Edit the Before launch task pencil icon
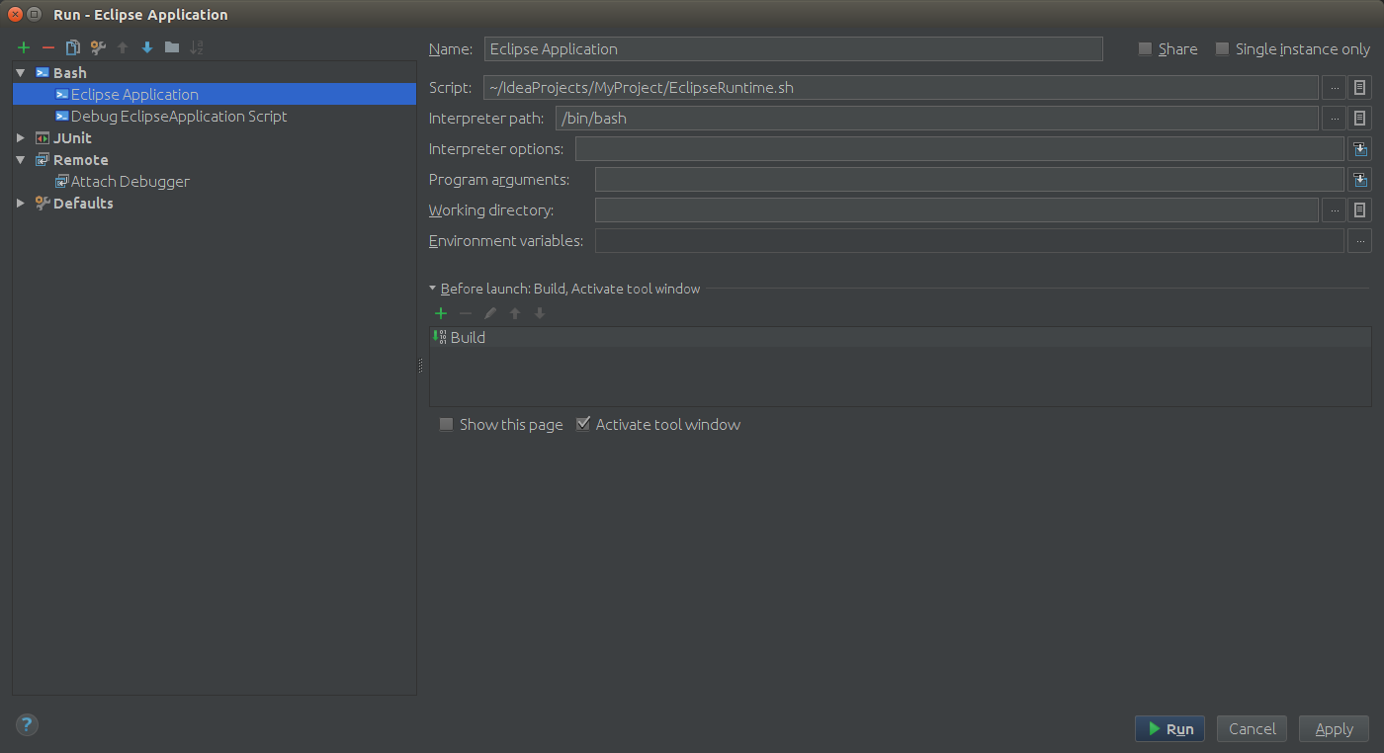 click(490, 313)
